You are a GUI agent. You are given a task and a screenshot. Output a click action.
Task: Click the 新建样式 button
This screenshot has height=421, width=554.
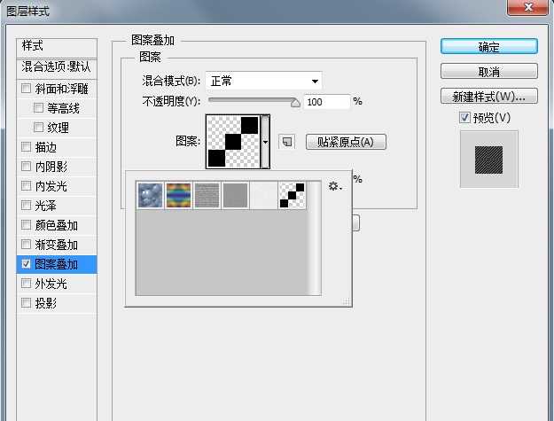(488, 97)
